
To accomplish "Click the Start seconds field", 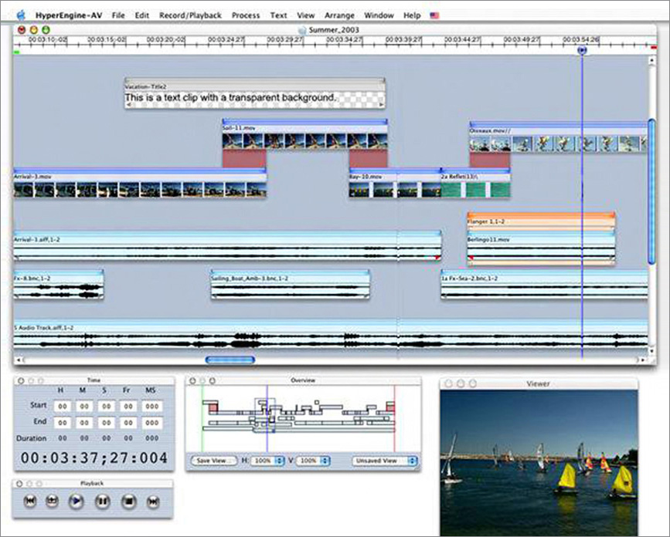I will [x=107, y=406].
